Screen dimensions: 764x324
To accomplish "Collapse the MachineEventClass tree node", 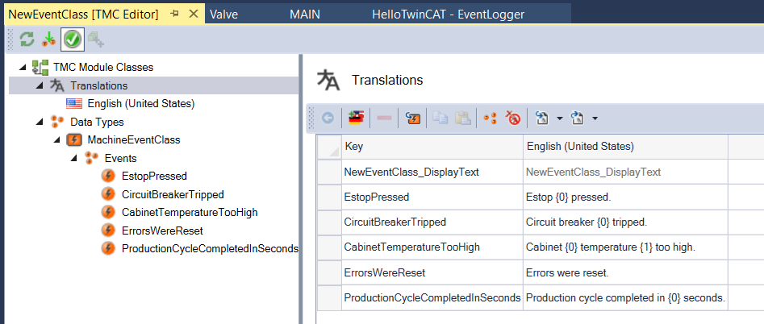I will point(56,140).
